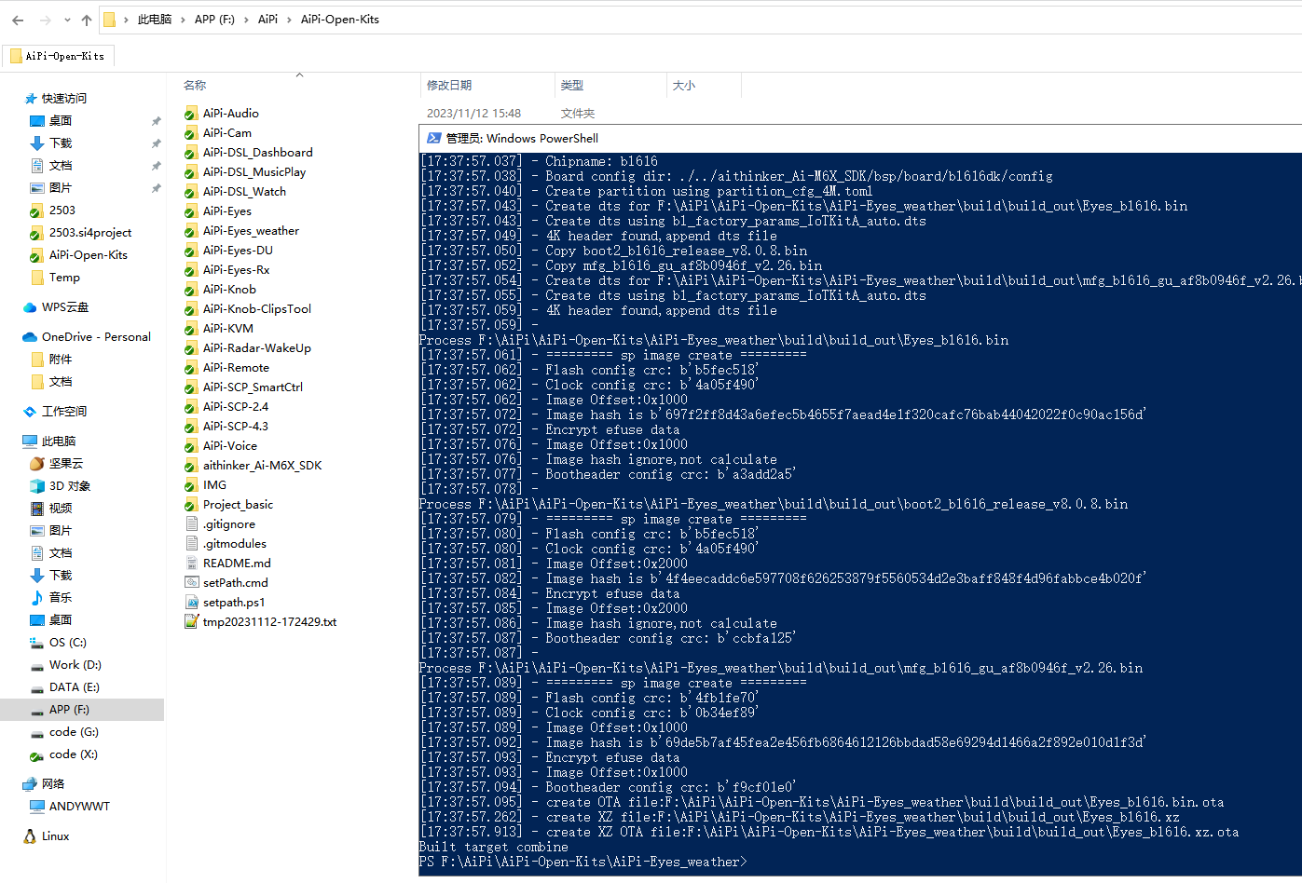The width and height of the screenshot is (1302, 883).
Task: Select the AiPi-Knob-ClipsTool folder icon
Action: (x=192, y=309)
